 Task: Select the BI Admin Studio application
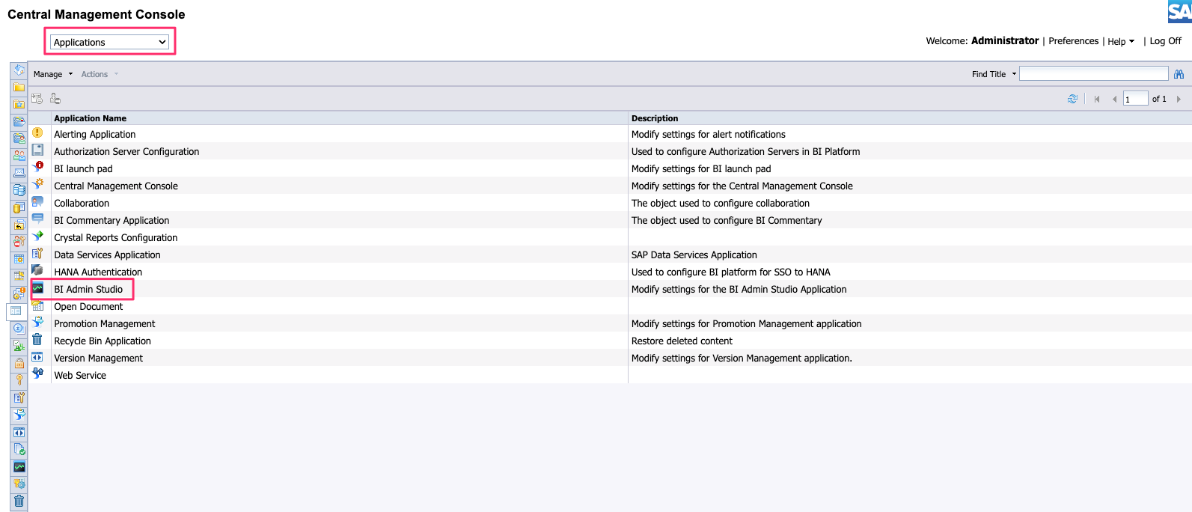point(88,289)
